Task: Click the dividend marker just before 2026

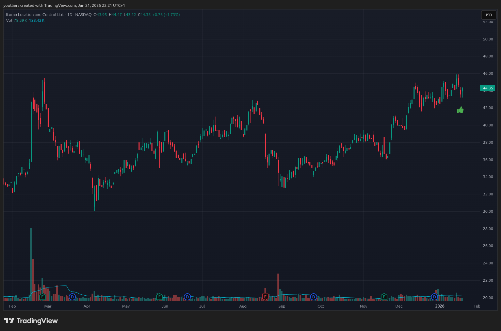Action: coord(434,297)
